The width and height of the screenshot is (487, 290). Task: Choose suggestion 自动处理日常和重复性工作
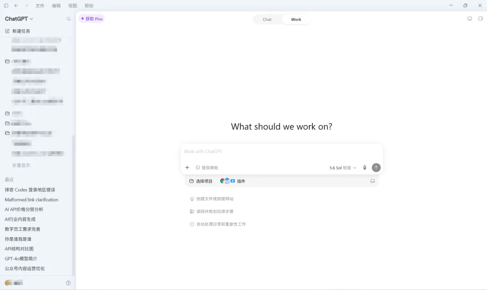click(x=218, y=224)
